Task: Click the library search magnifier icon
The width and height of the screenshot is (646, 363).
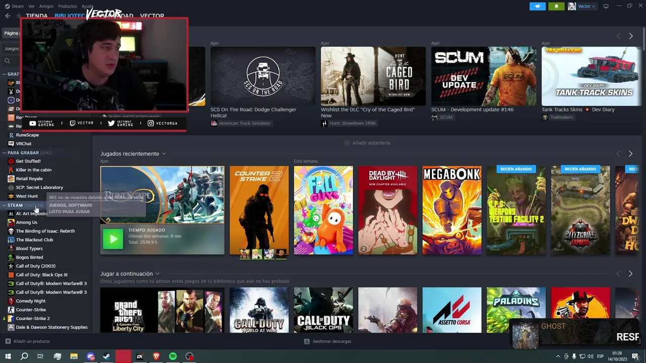Action: click(8, 61)
